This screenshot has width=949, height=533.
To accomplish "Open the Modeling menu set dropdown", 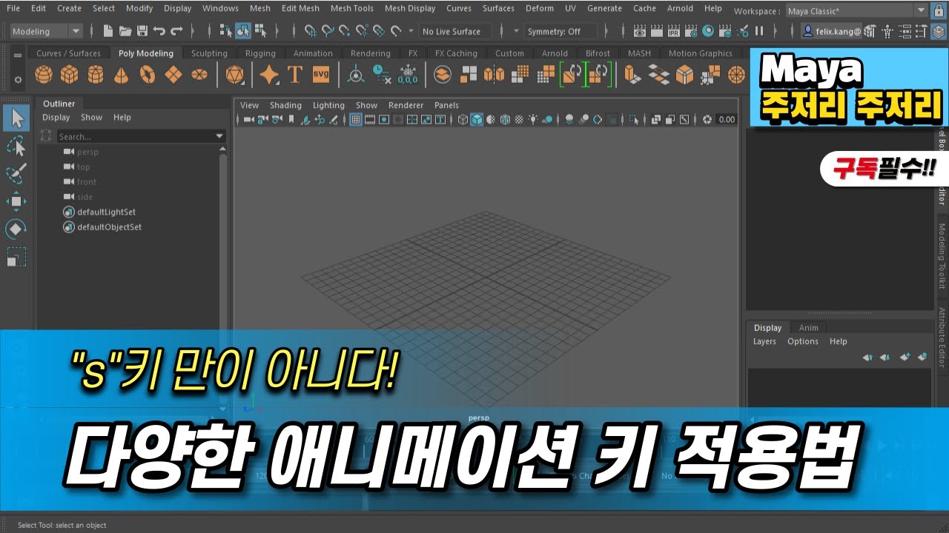I will pos(46,31).
